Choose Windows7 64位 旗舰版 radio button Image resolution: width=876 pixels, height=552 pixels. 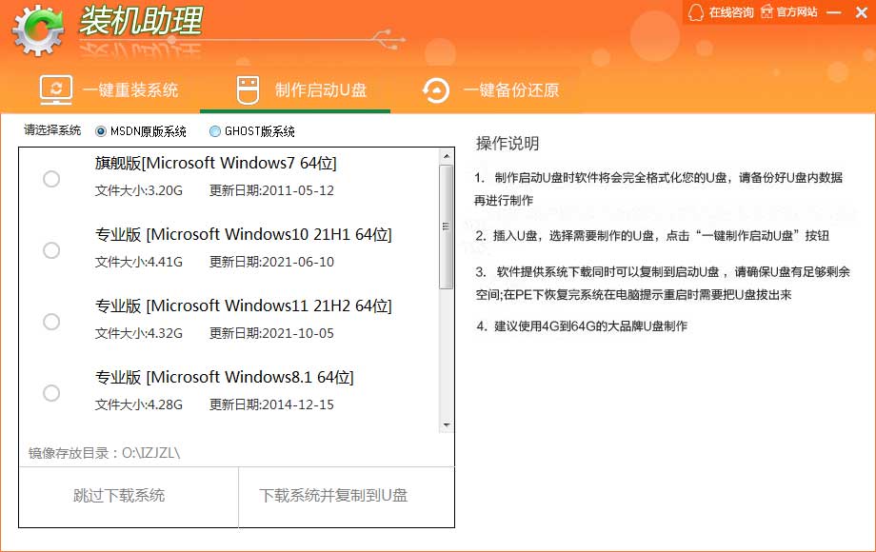click(x=51, y=179)
